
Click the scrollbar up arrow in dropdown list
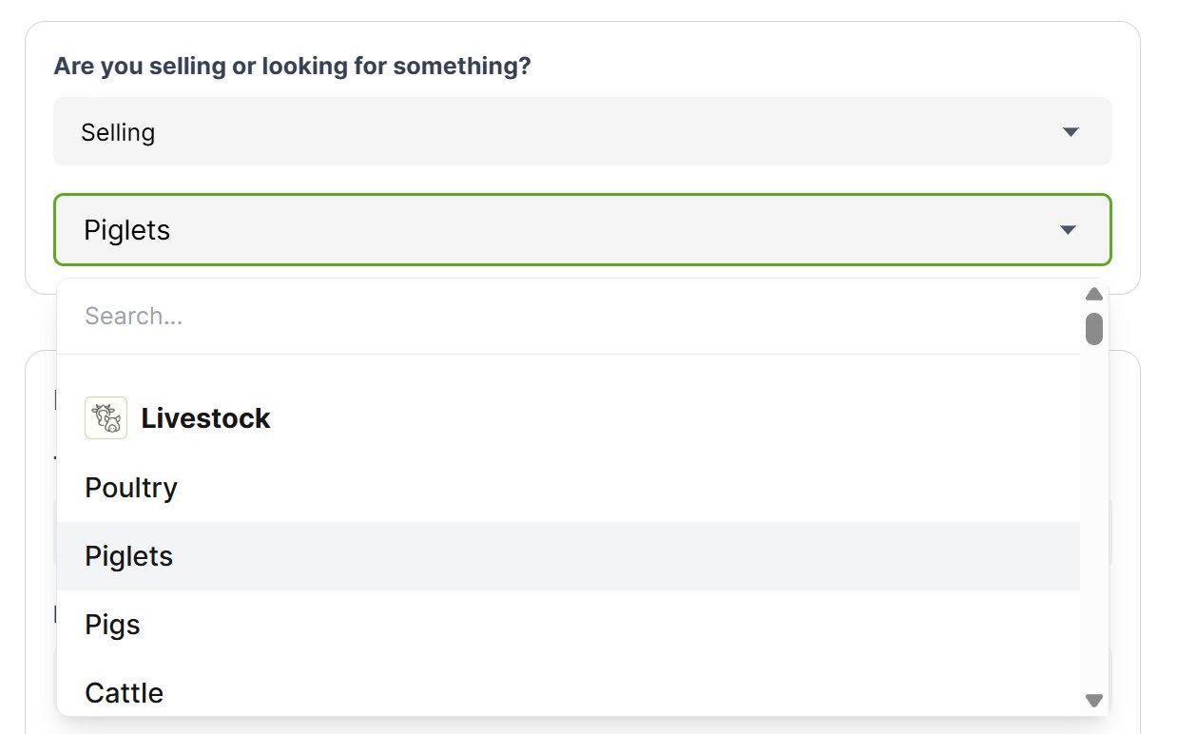[x=1094, y=294]
